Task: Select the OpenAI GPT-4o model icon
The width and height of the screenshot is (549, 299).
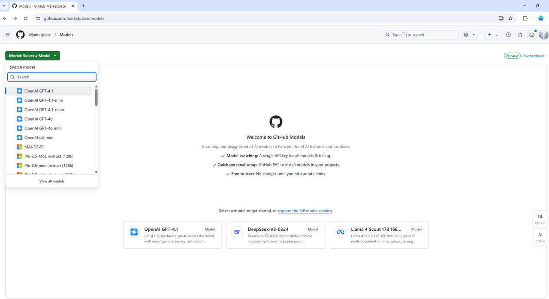Action: tap(19, 119)
